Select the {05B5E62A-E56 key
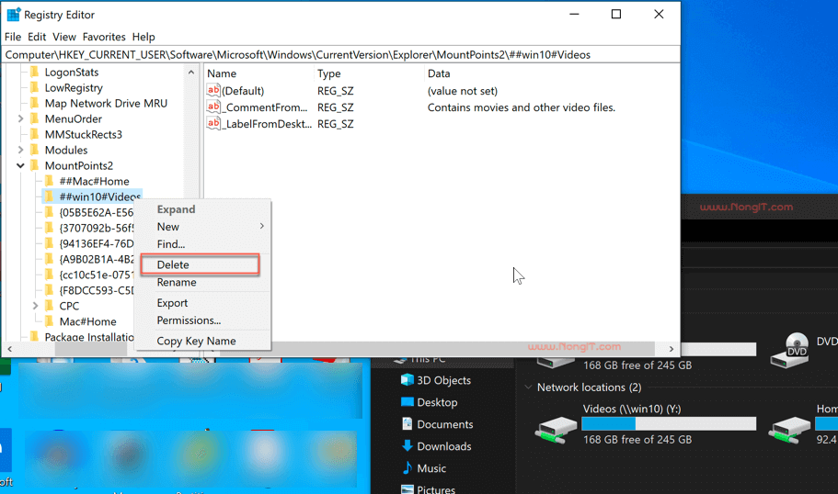Image resolution: width=838 pixels, height=494 pixels. (97, 212)
